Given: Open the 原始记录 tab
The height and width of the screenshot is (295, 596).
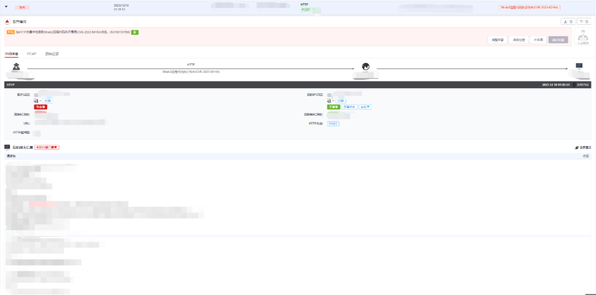Looking at the screenshot, I should point(52,54).
